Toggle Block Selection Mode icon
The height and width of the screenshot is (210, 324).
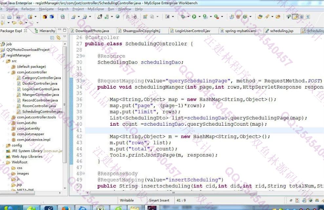(x=302, y=17)
